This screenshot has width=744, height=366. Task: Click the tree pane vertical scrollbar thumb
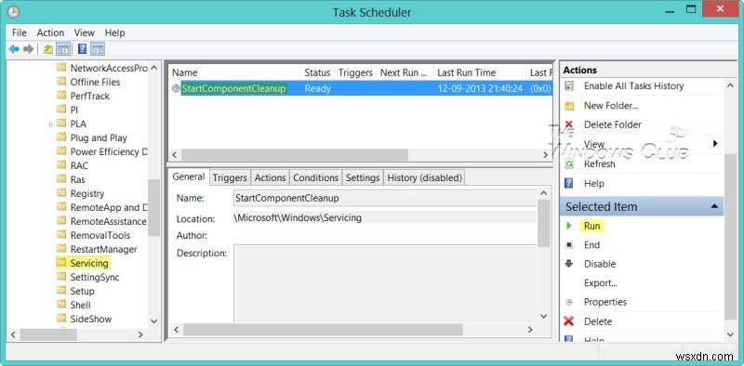[x=153, y=207]
